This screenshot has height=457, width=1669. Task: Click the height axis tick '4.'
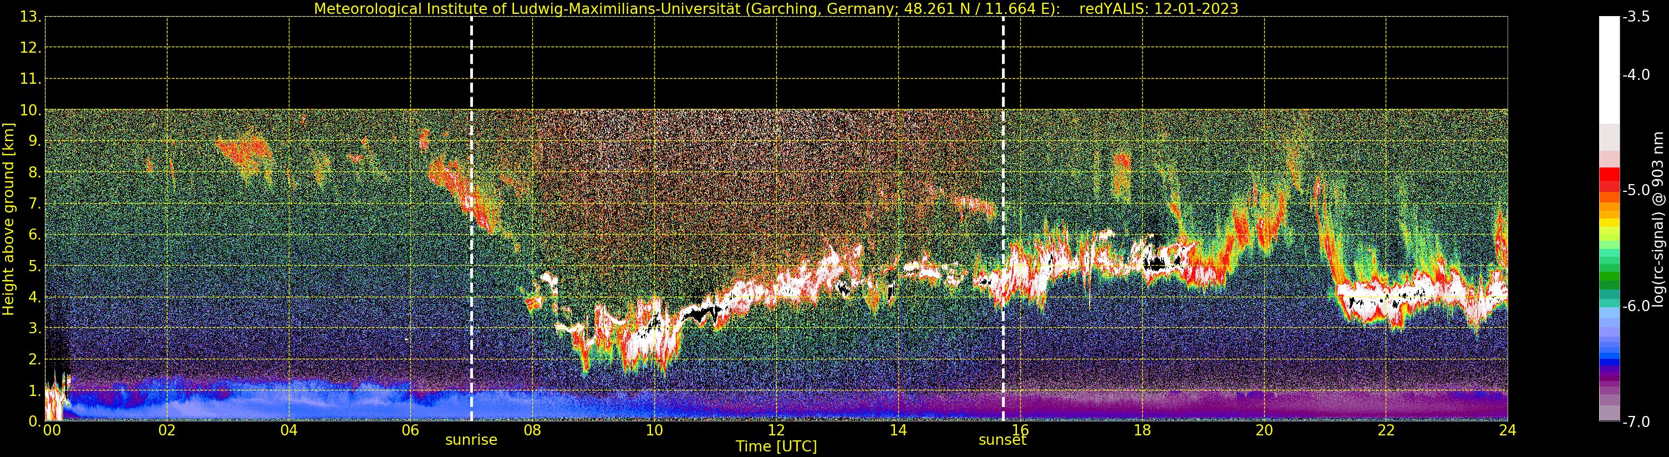coord(34,297)
